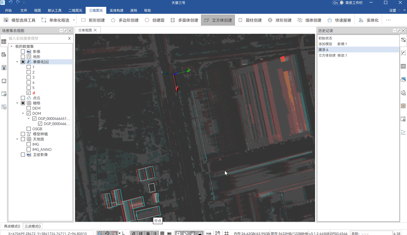The height and width of the screenshot is (235, 407).
Task: Select the 立方体创建 修改:1 history entry
Action: pos(358,56)
